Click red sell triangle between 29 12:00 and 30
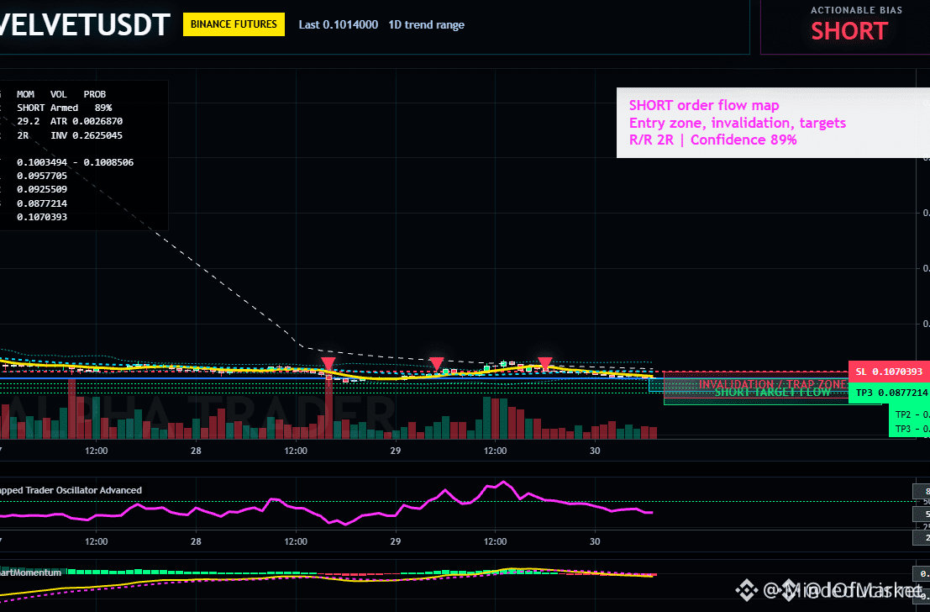The image size is (930, 612). [x=545, y=363]
